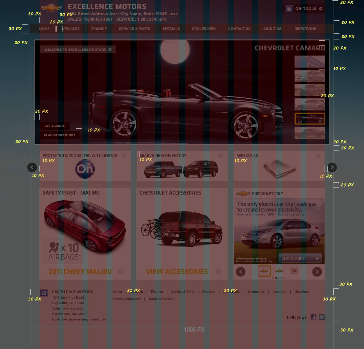Open the footer Finance link
Screen dimensions: 364x349
[157, 292]
